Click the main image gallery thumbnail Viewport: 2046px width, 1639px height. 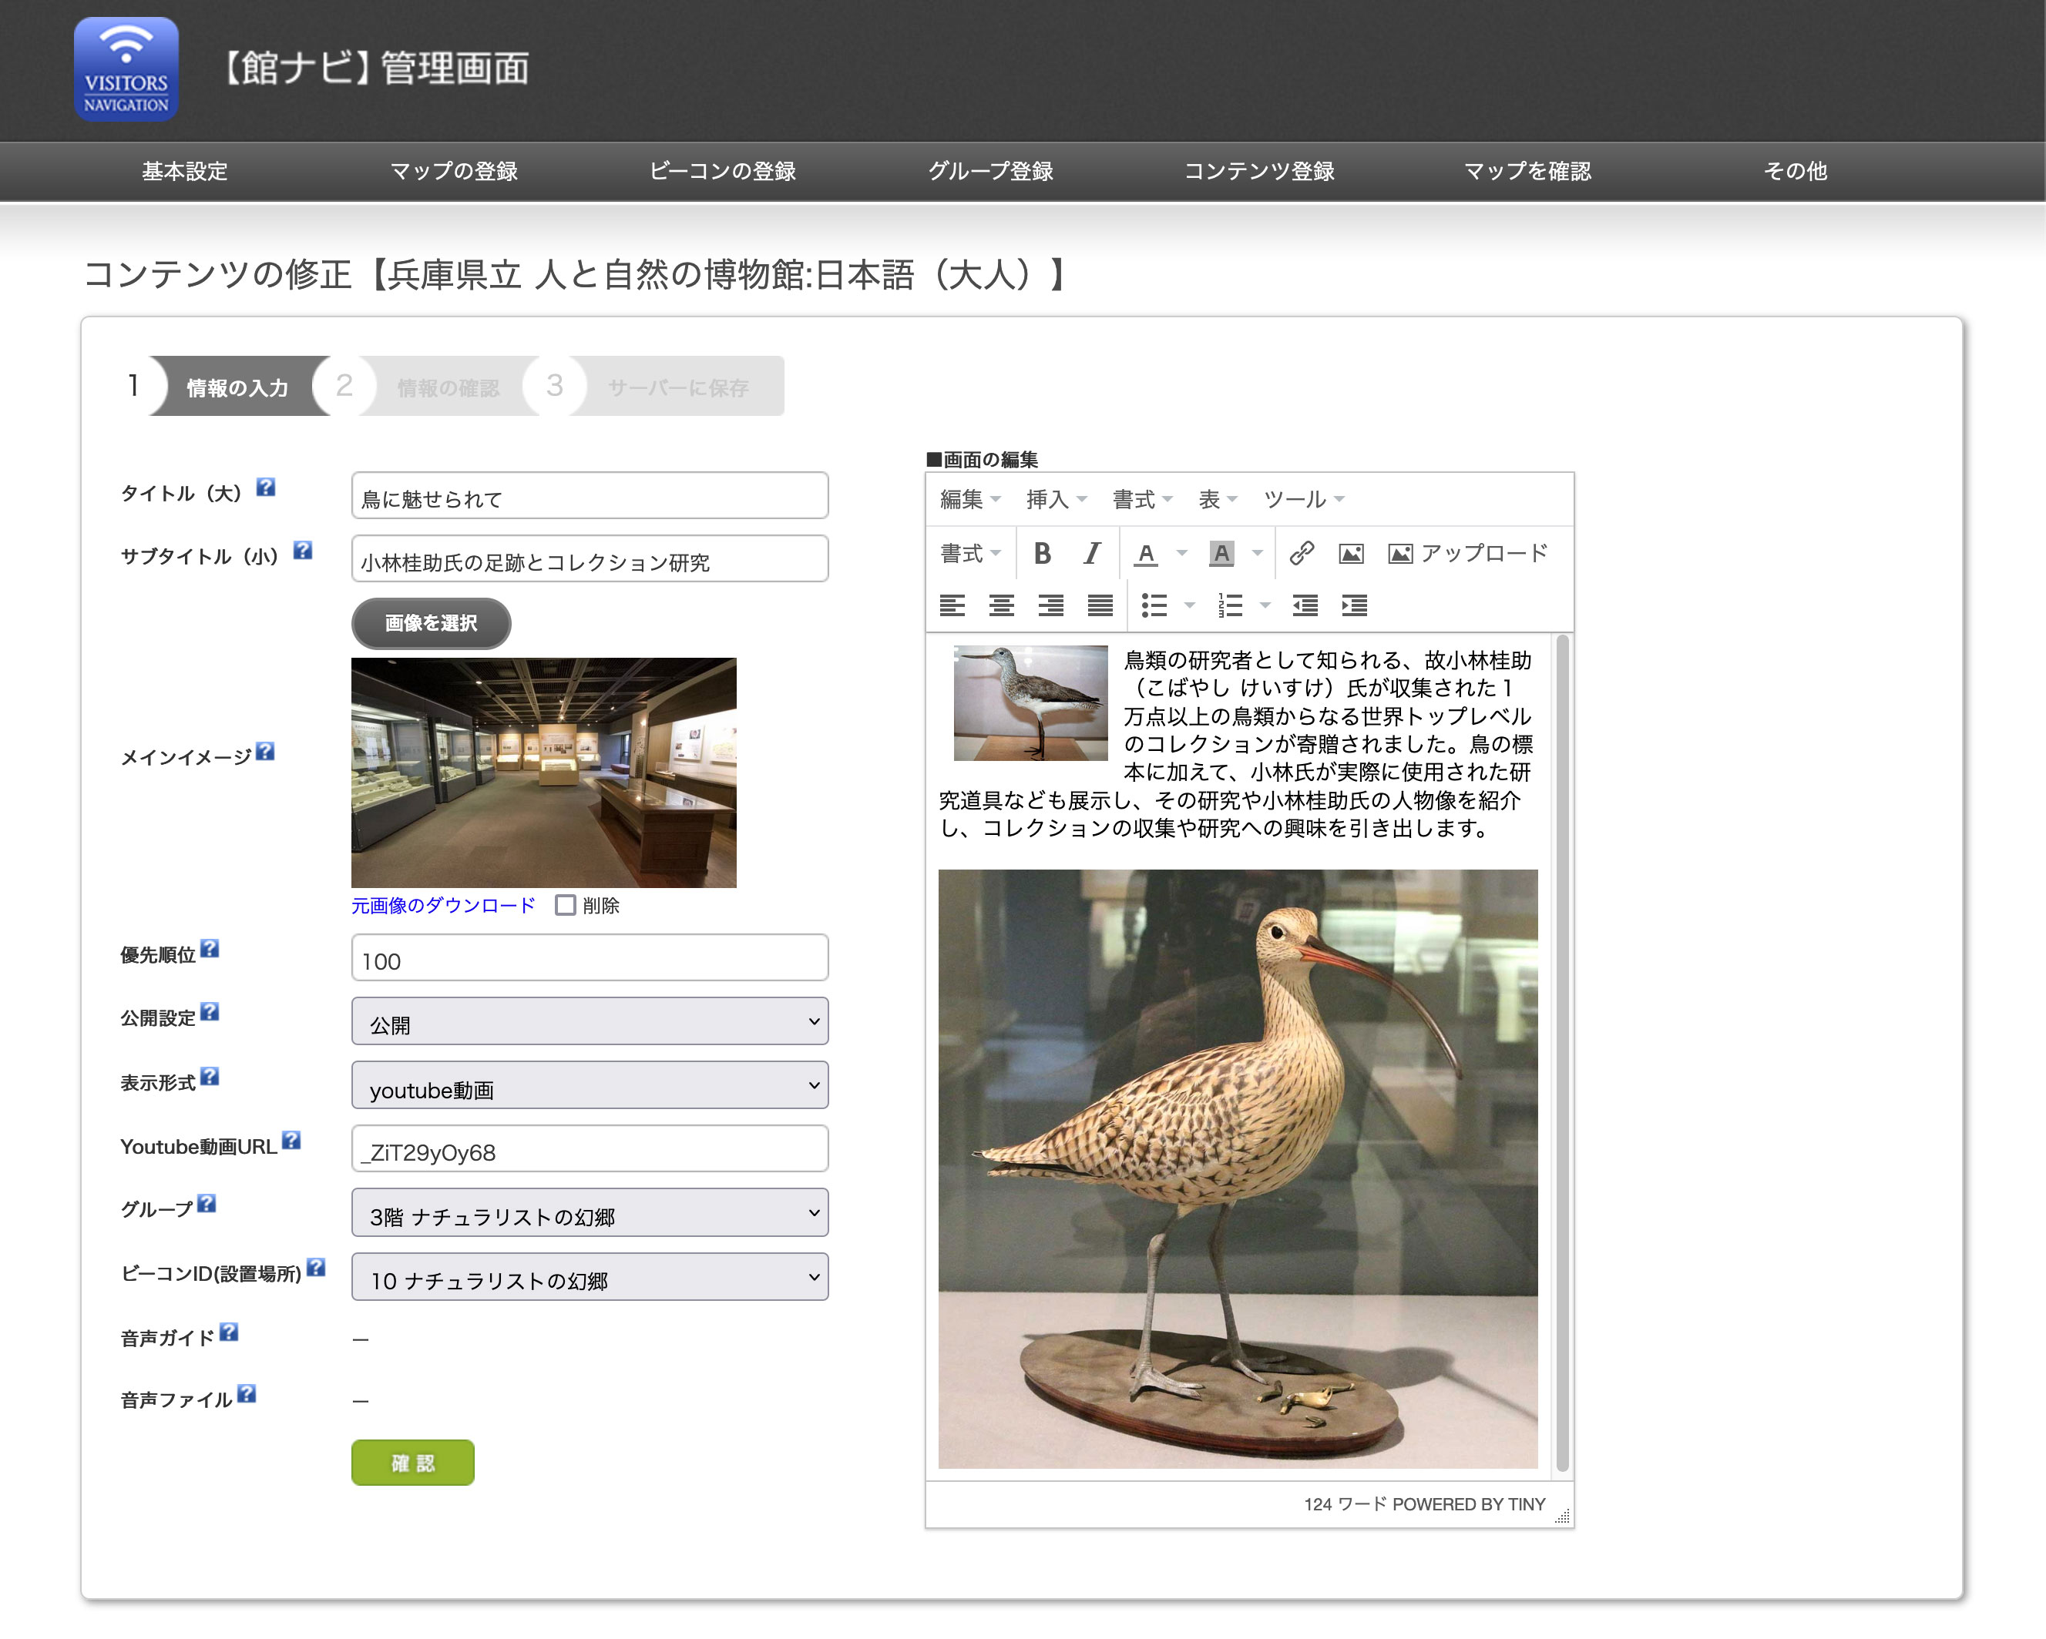544,773
